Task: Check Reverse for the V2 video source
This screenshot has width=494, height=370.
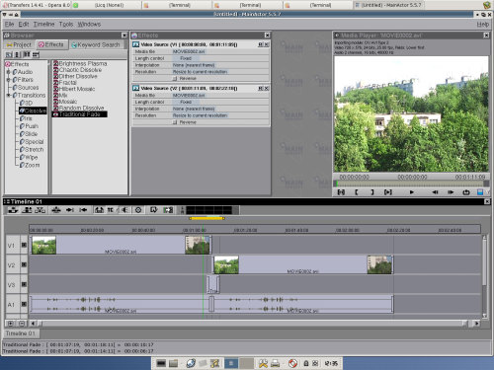Action: click(175, 122)
